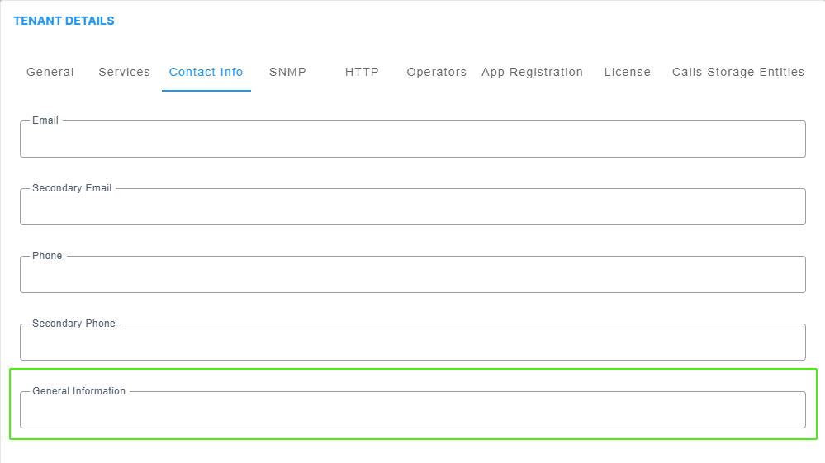825x463 pixels.
Task: Select the Secondary Phone text field
Action: (413, 343)
